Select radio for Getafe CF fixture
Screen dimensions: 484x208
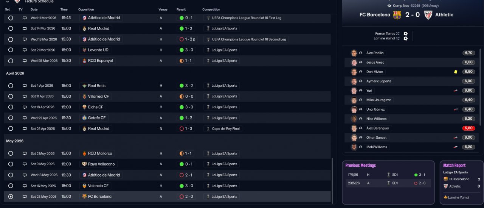(11, 118)
